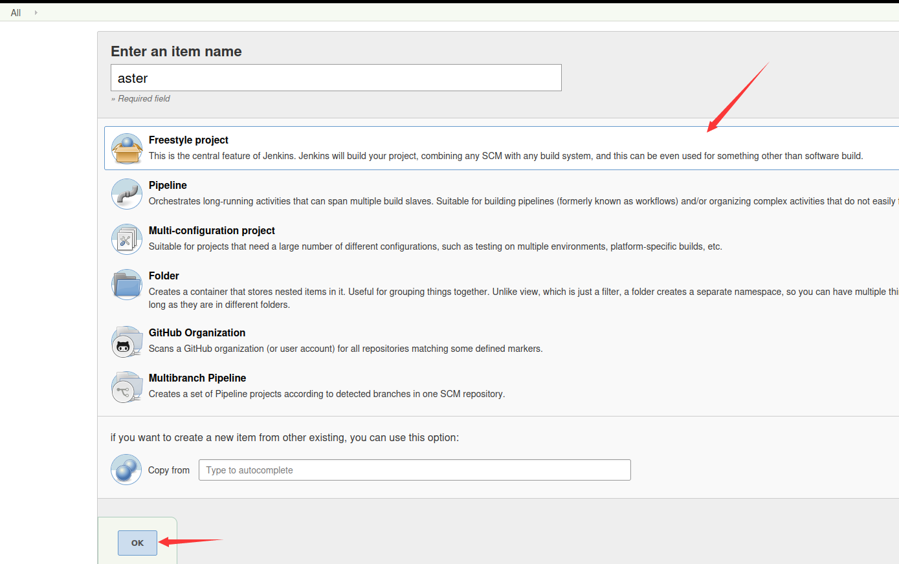Screen dimensions: 899x564
Task: Click the 'Copy from' label
Action: coord(169,470)
